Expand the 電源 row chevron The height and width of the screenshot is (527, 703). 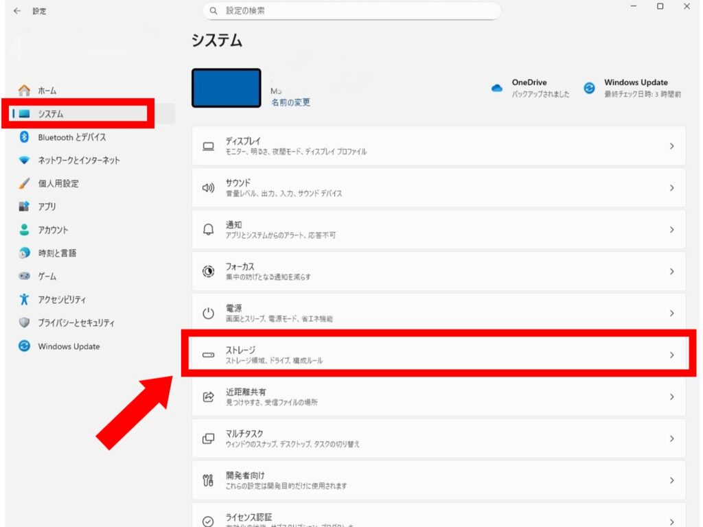671,313
